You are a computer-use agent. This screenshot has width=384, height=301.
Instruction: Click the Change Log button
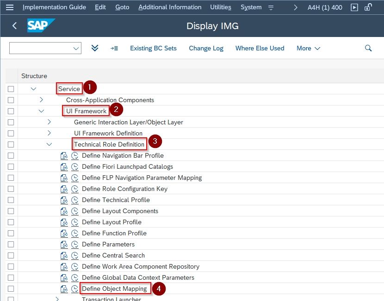pyautogui.click(x=206, y=48)
